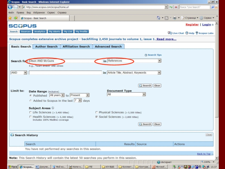Switch to the Advanced Search tab

tap(108, 46)
